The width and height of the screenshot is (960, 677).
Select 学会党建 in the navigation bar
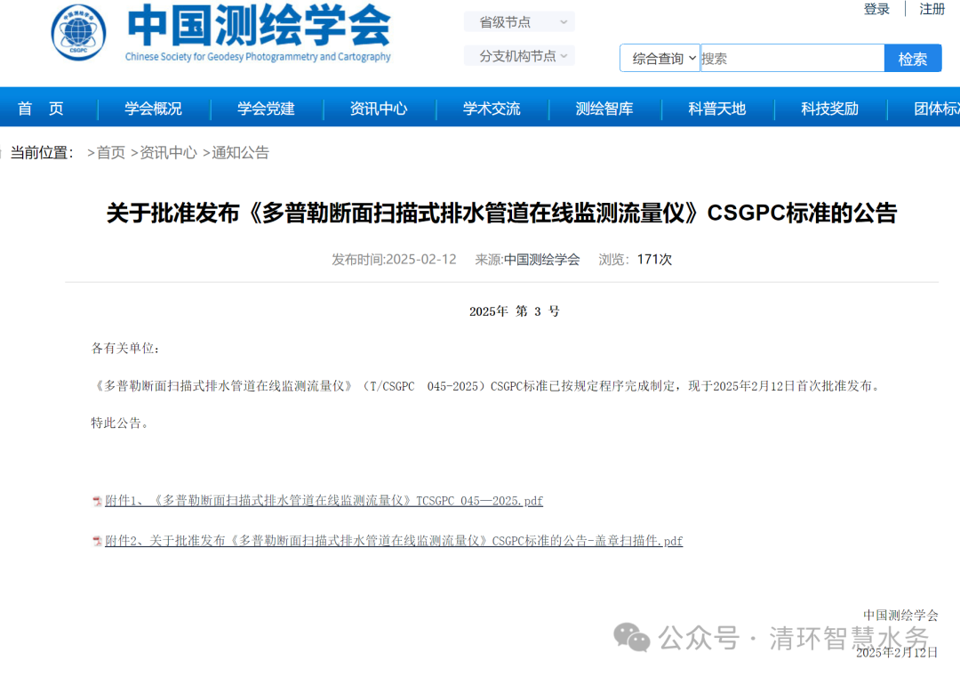(266, 109)
